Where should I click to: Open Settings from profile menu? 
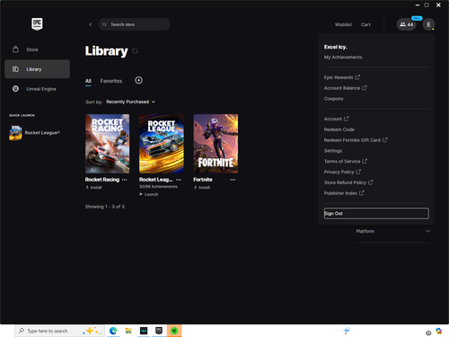(x=333, y=151)
